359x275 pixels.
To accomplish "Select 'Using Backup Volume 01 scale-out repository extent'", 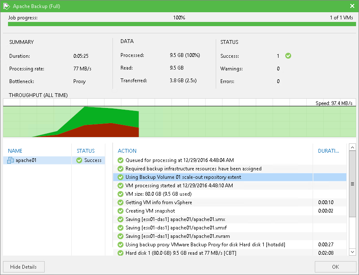I will (183, 177).
